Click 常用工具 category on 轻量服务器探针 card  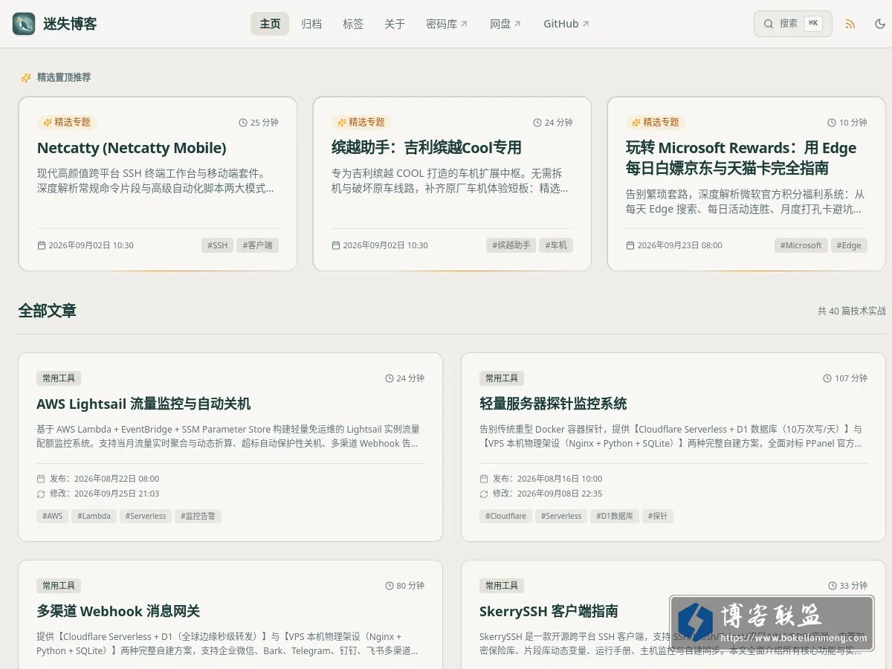click(502, 378)
